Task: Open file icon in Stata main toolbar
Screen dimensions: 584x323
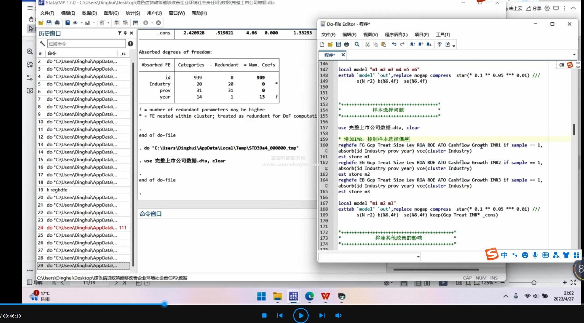Action: click(x=41, y=23)
